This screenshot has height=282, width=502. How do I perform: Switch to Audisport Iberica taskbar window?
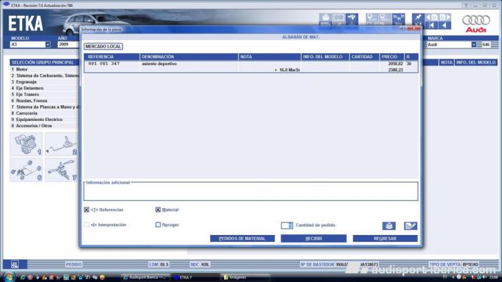click(146, 277)
